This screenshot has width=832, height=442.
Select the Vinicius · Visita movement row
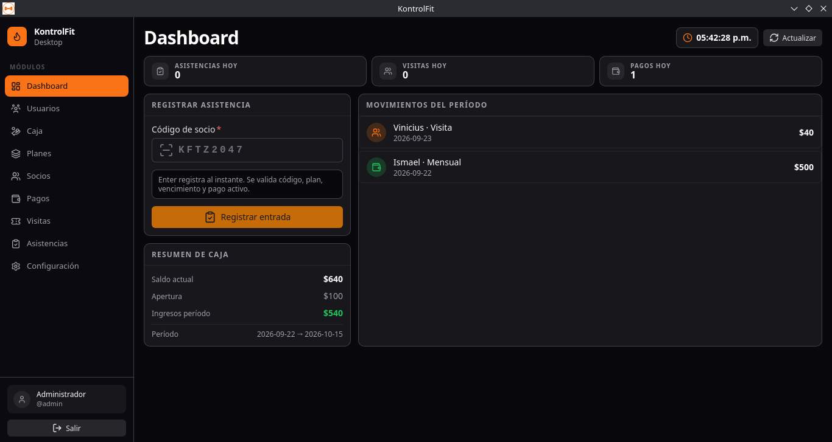tap(590, 133)
